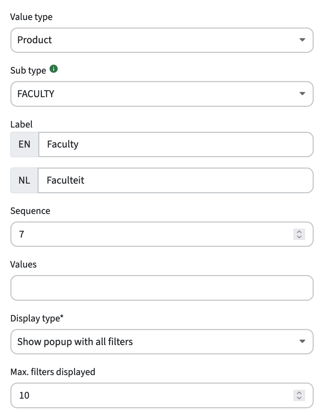Click the Sub type dropdown caret
323x414 pixels.
tap(302, 94)
